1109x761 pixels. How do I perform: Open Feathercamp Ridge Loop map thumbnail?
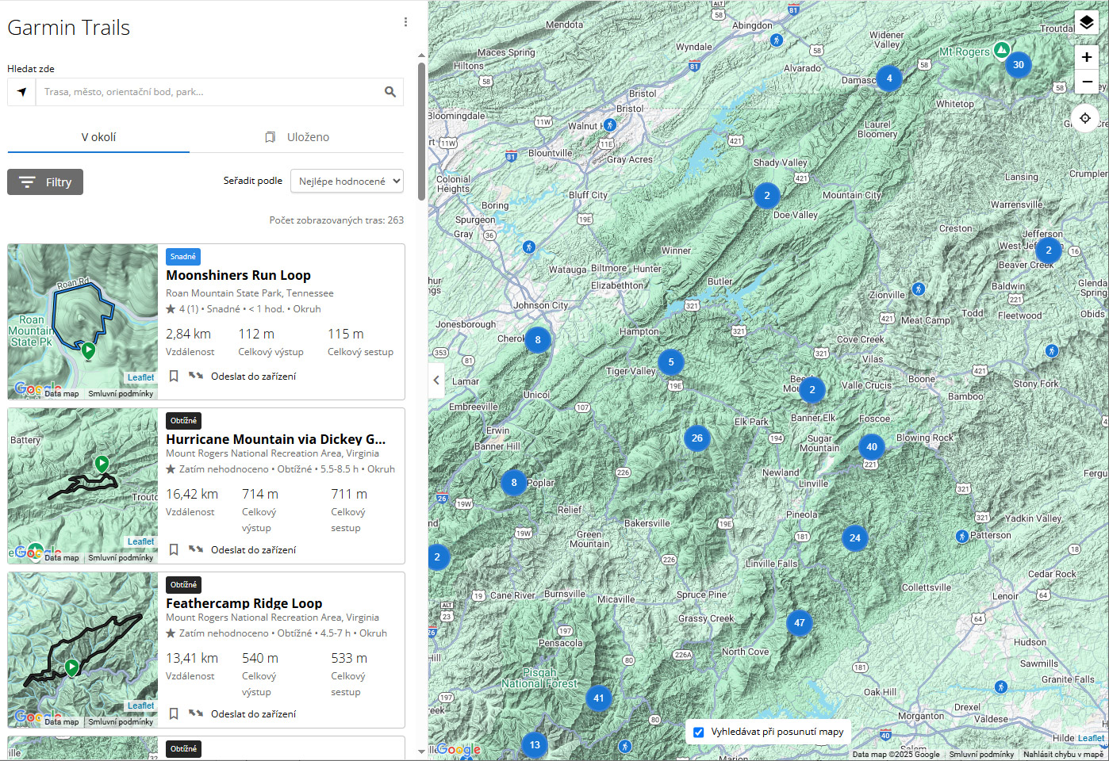click(x=83, y=649)
